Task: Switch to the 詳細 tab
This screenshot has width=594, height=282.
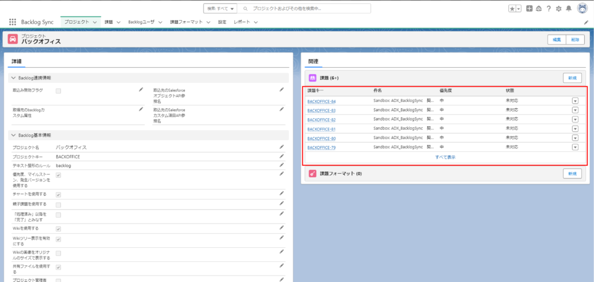Action: click(16, 61)
